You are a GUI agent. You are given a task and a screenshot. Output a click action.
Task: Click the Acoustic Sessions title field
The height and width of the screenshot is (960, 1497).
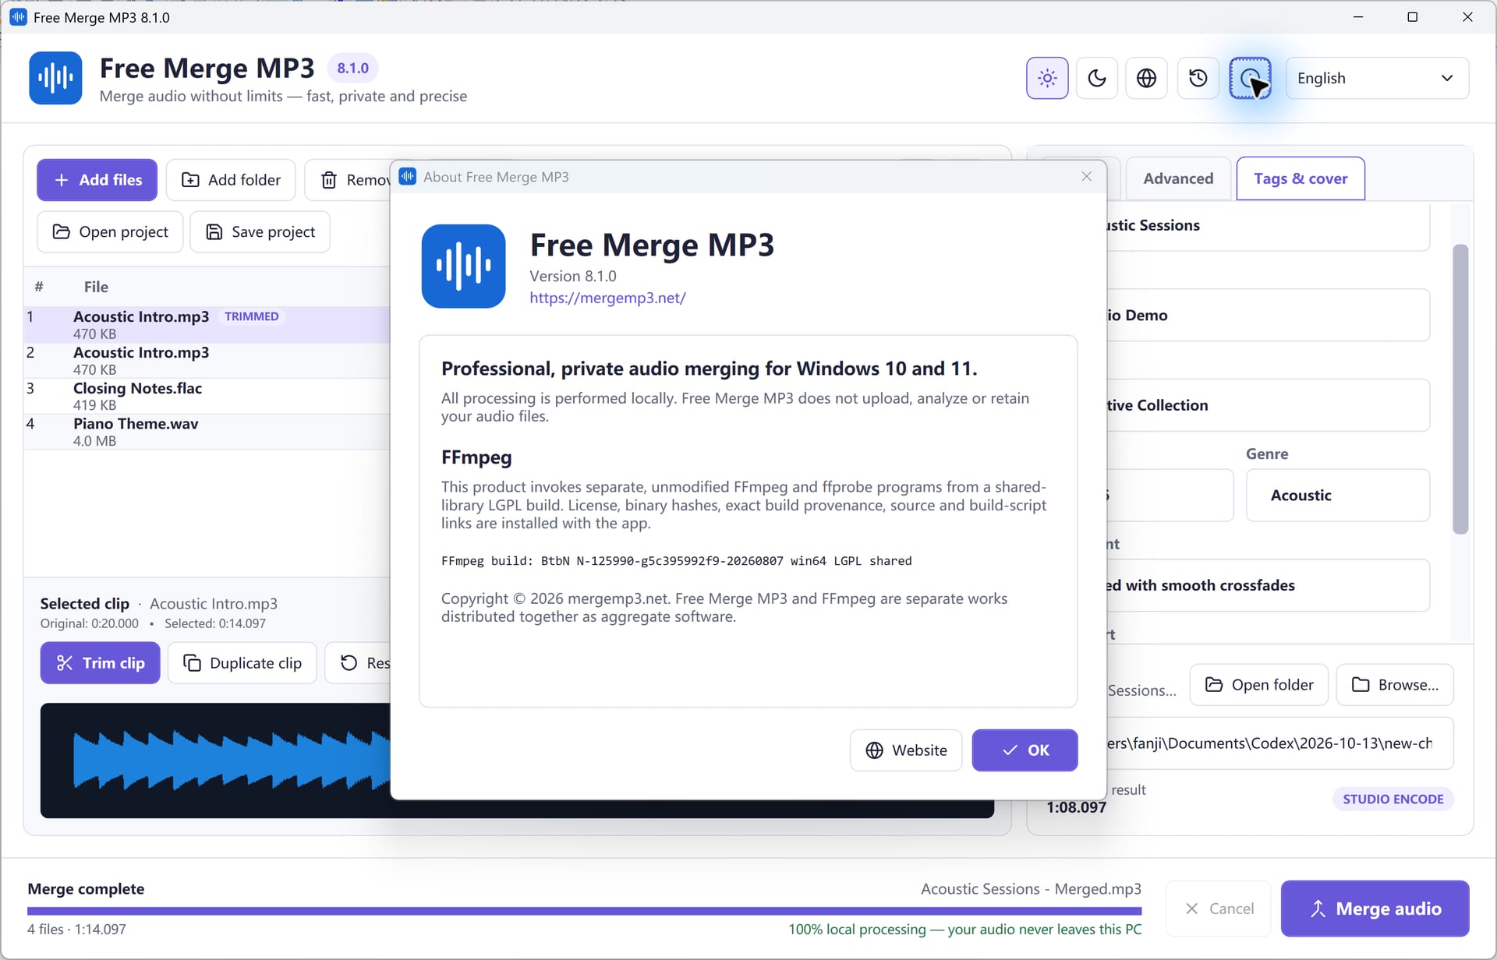click(1268, 225)
